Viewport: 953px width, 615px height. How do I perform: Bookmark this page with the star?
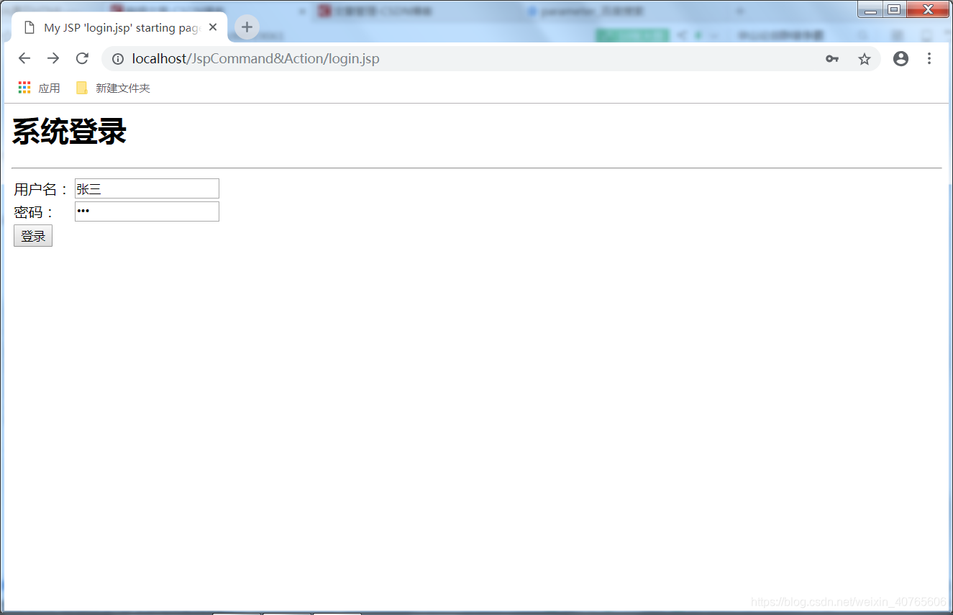pyautogui.click(x=865, y=59)
